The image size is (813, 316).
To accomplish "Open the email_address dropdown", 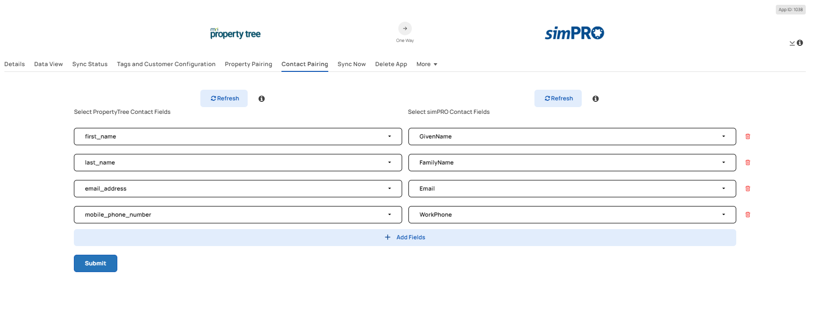I will click(x=238, y=189).
